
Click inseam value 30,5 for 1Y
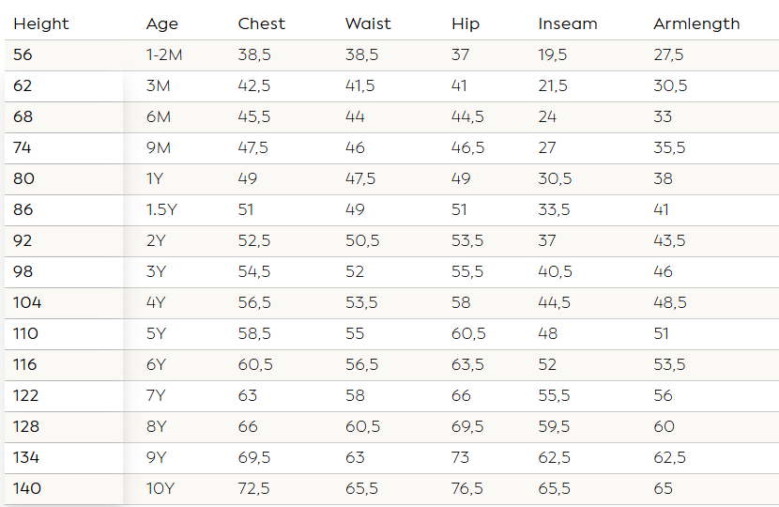coord(556,179)
